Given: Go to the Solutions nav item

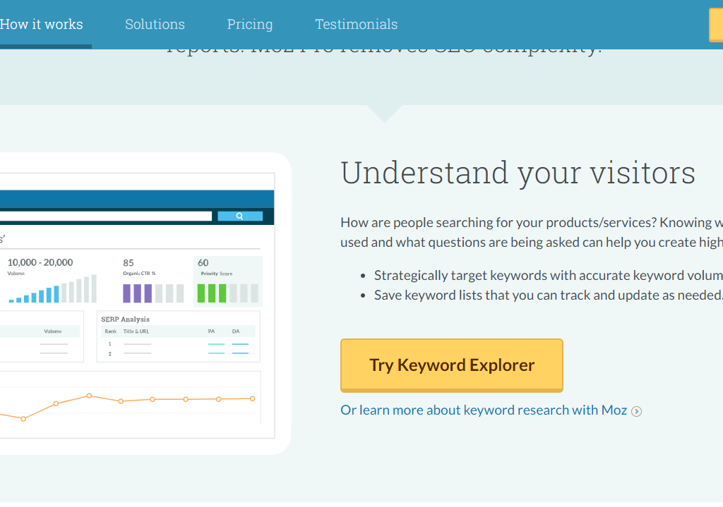Looking at the screenshot, I should [x=155, y=25].
